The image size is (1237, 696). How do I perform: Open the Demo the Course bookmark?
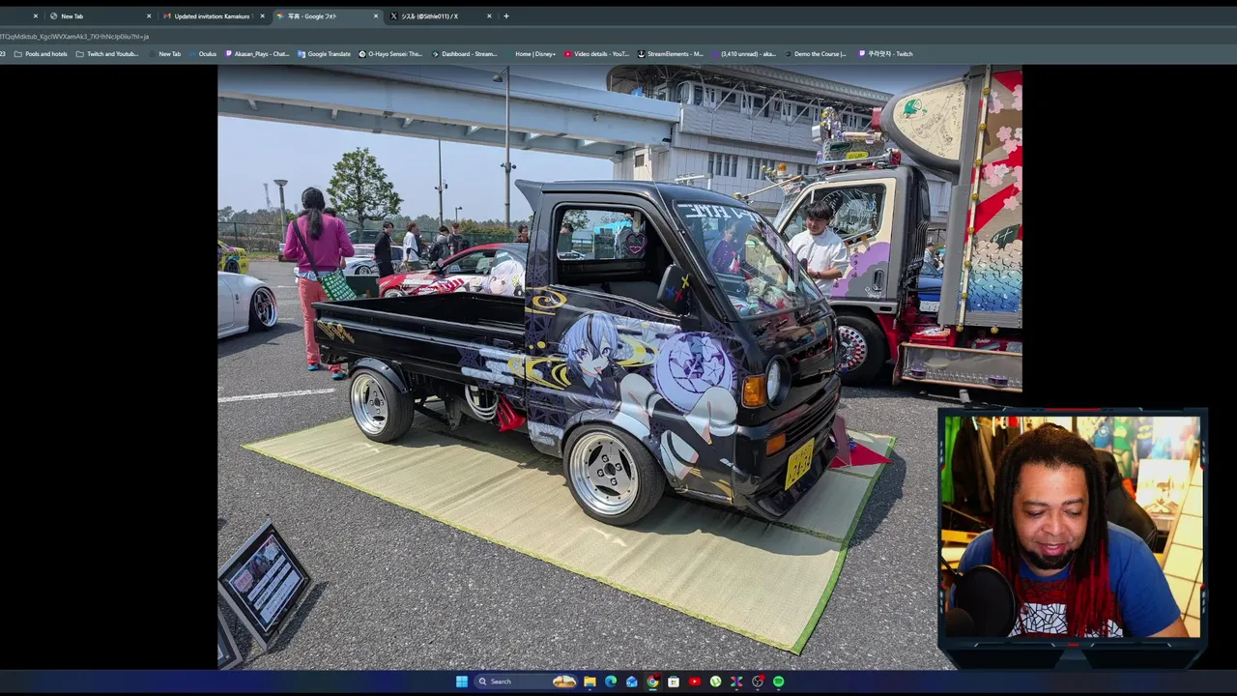coord(815,54)
